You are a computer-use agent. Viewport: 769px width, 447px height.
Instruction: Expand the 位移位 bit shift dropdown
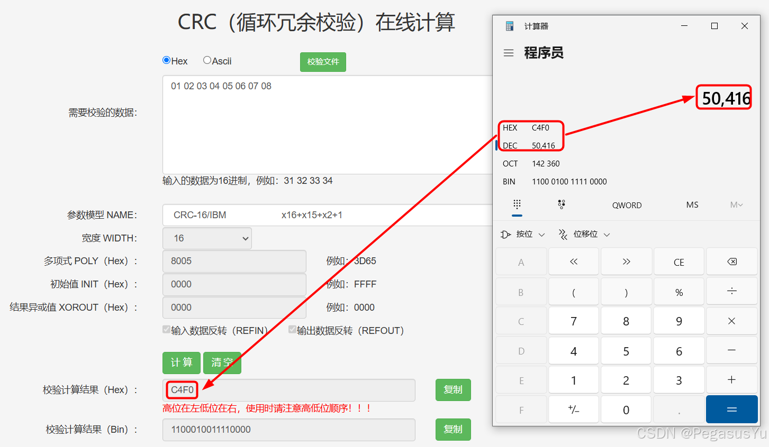[584, 234]
